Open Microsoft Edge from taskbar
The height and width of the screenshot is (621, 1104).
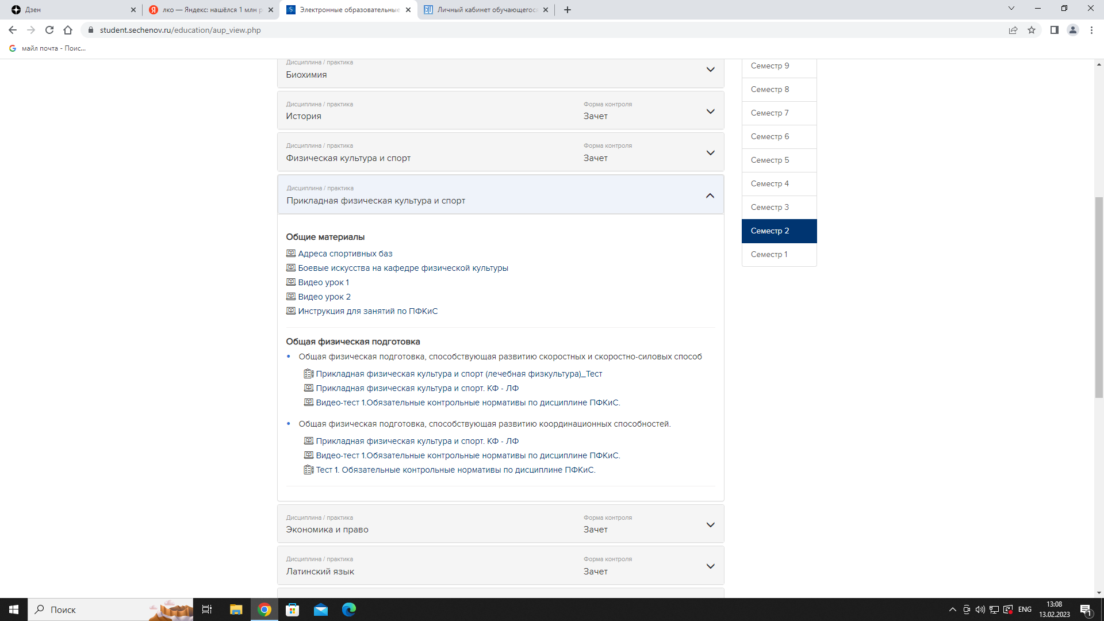(x=349, y=609)
